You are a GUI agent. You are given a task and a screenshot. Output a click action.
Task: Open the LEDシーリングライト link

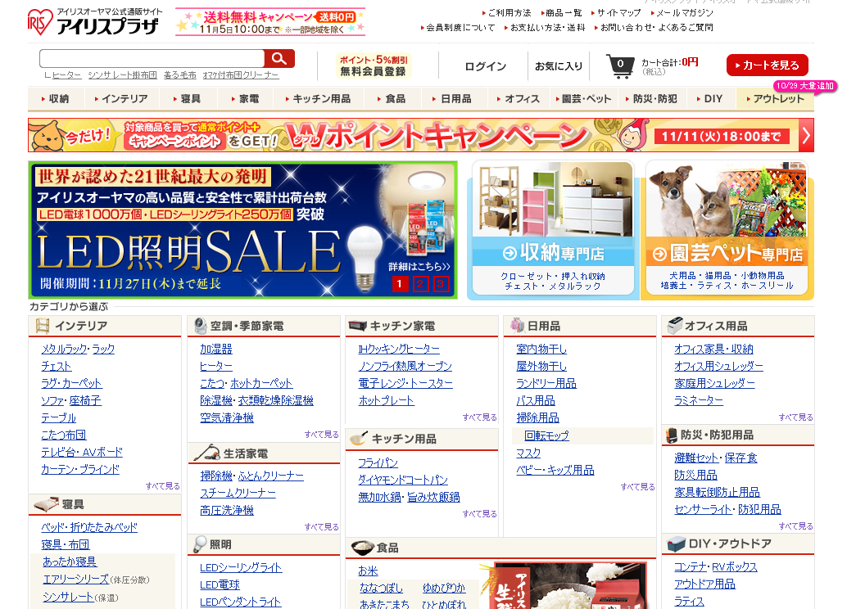[x=241, y=568]
